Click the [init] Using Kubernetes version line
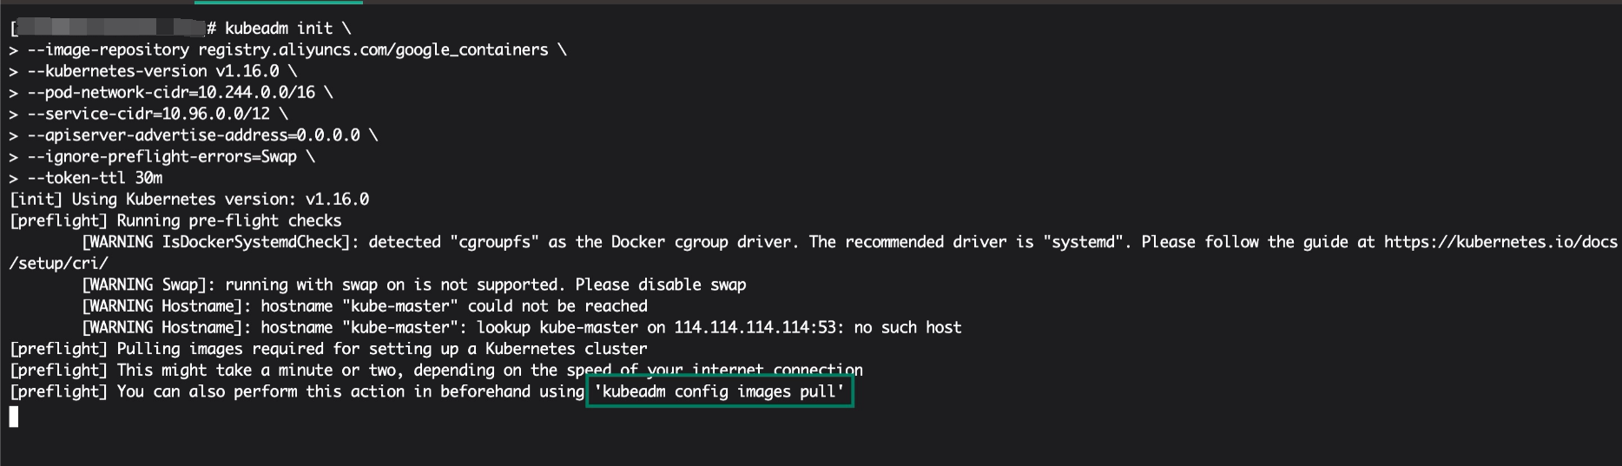Screen dimensions: 1622x466 coord(189,200)
